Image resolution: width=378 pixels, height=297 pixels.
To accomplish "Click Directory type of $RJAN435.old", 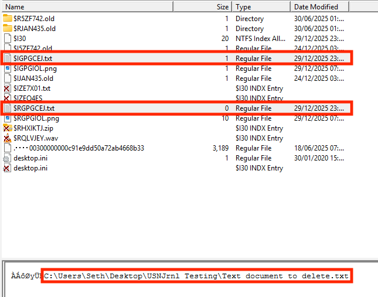I will point(250,29).
